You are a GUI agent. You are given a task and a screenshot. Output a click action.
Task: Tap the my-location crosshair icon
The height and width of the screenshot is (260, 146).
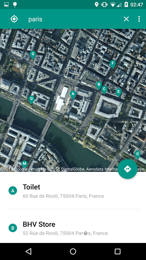[14, 19]
